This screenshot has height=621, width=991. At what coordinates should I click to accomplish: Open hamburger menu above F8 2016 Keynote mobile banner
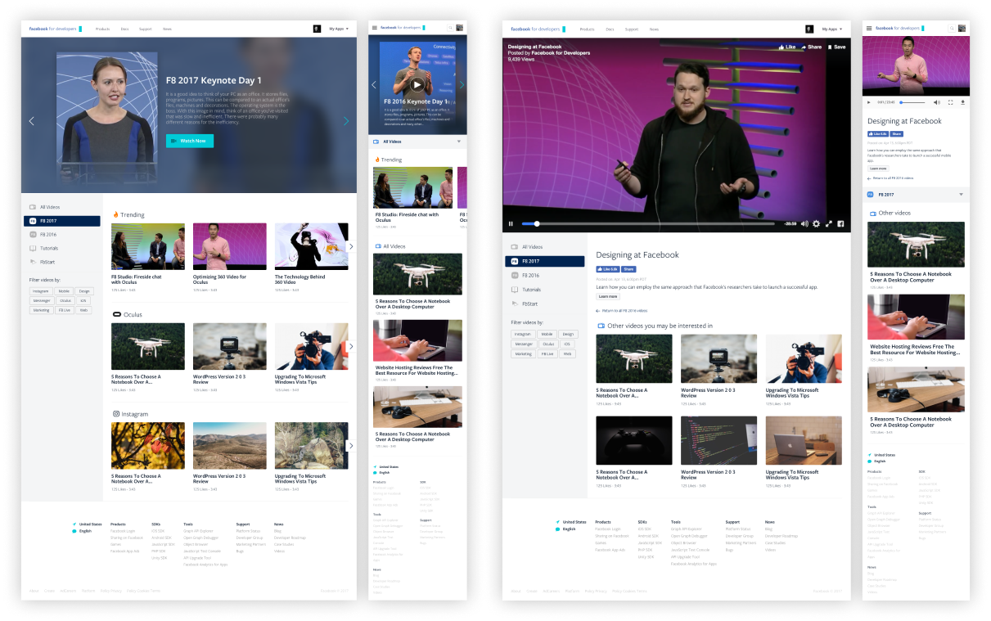point(375,28)
